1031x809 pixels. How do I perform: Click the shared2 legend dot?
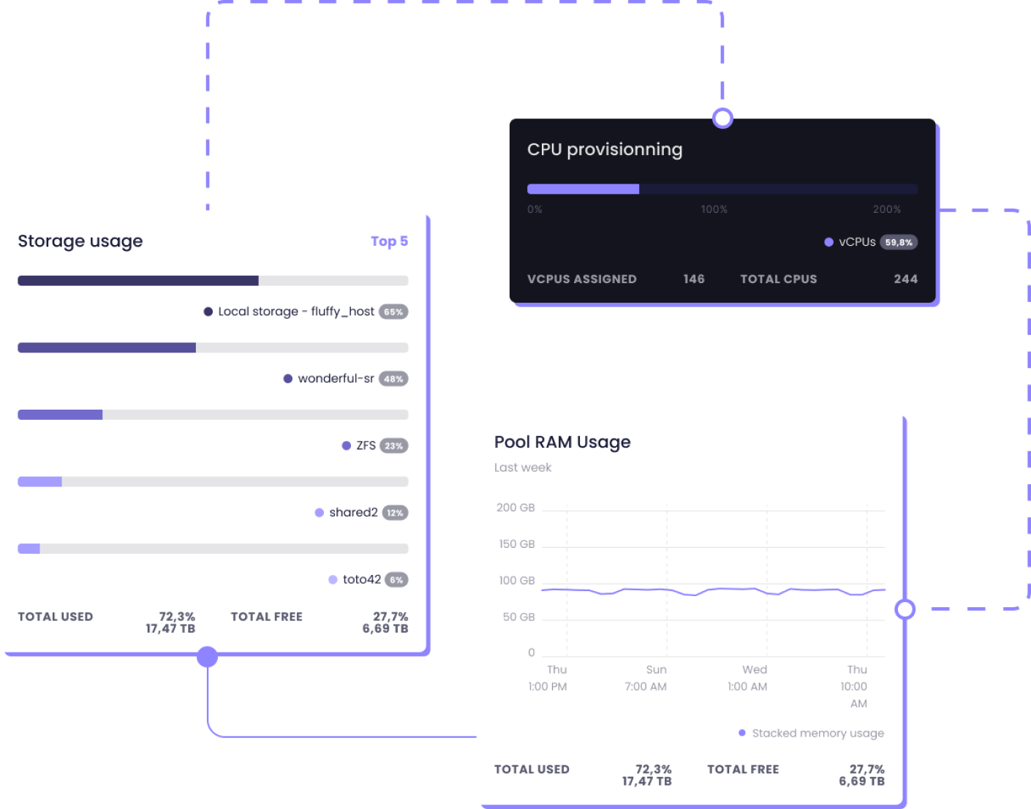[320, 513]
